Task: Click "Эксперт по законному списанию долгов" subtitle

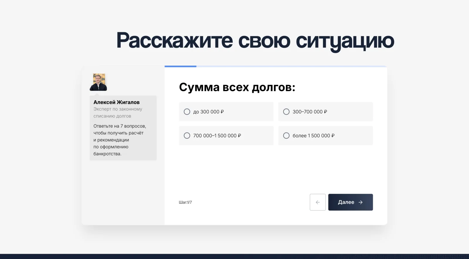Action: pos(118,112)
